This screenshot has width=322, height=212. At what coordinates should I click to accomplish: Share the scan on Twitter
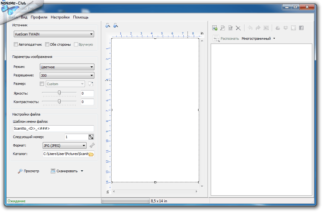click(x=293, y=28)
